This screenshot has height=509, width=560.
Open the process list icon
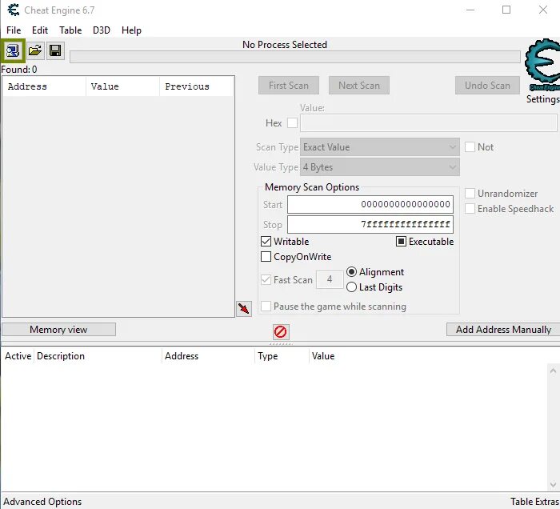pyautogui.click(x=13, y=50)
